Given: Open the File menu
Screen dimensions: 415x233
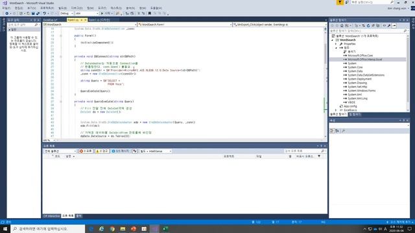Looking at the screenshot, I should [6, 8].
